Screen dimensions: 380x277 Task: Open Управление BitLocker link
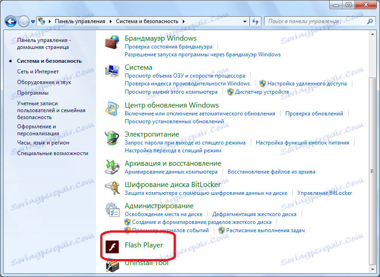(x=325, y=193)
